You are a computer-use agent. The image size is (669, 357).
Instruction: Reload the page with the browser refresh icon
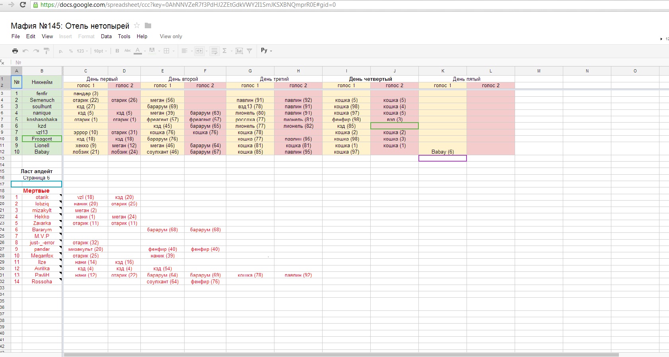point(23,5)
